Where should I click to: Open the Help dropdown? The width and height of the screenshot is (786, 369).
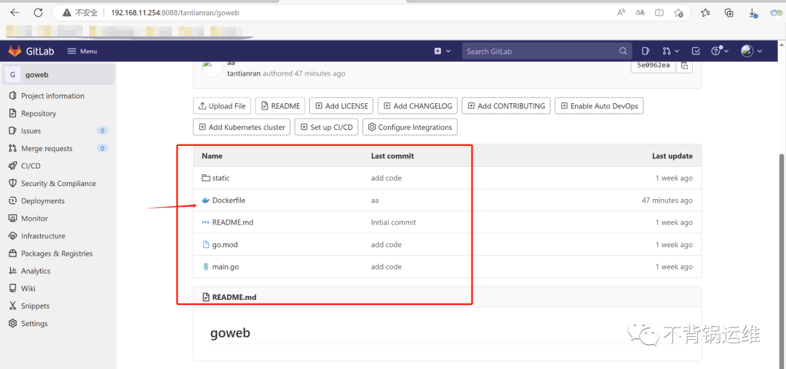point(719,51)
